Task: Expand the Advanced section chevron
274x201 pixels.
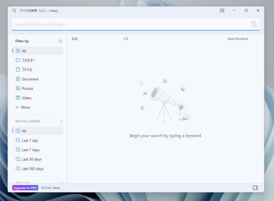Action: click(x=61, y=182)
